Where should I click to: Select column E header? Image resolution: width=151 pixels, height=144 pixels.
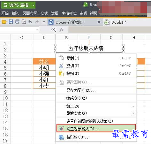(67, 38)
